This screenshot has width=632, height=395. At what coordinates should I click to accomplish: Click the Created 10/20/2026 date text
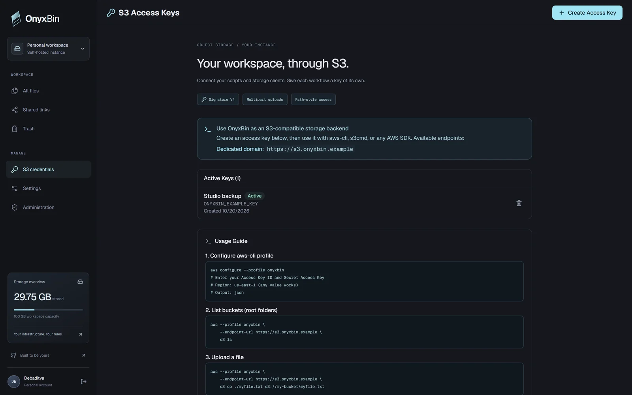(226, 211)
